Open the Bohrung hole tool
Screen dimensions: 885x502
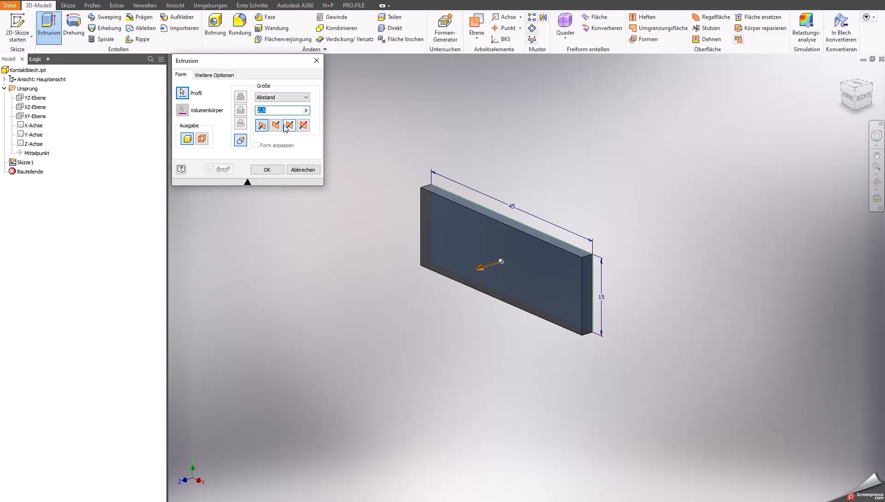pos(215,25)
